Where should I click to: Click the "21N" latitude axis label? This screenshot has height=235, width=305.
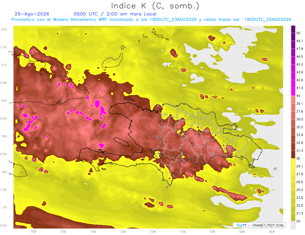(x=4, y=65)
